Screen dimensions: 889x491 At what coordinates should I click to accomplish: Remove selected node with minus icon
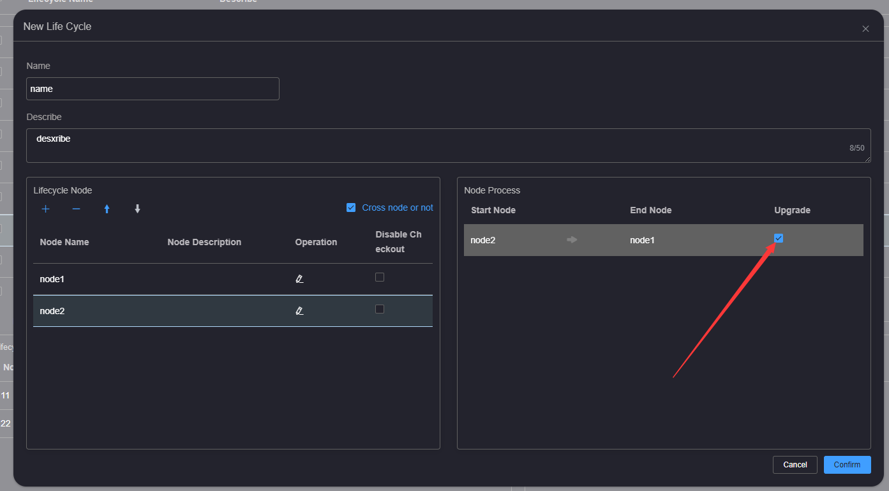76,209
